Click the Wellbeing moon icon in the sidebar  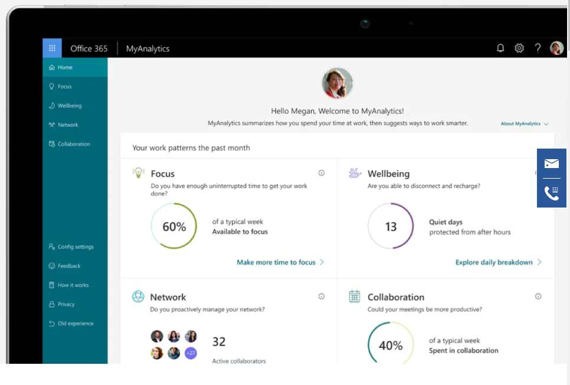coord(51,106)
